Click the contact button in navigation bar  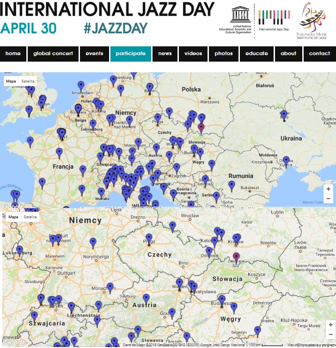pyautogui.click(x=319, y=54)
